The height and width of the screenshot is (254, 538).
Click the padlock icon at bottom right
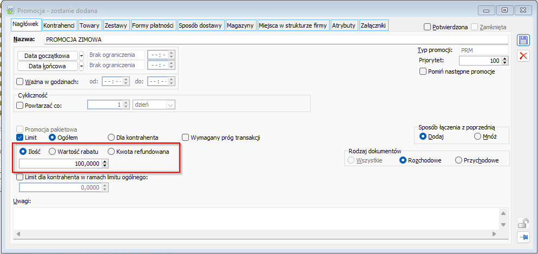click(523, 224)
